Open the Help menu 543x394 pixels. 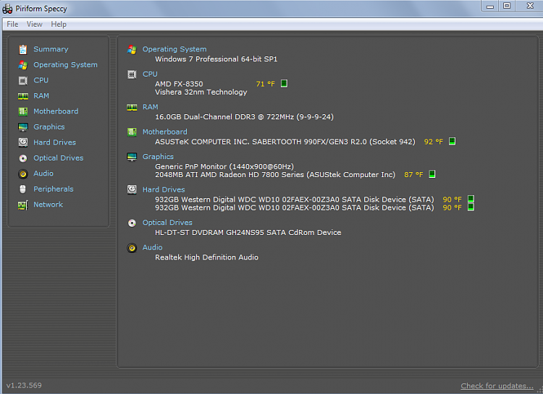[59, 24]
